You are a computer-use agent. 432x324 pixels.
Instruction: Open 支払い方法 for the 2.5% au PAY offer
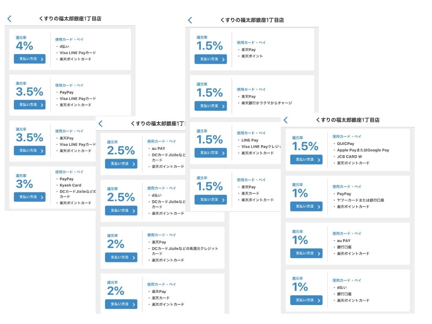coord(121,164)
